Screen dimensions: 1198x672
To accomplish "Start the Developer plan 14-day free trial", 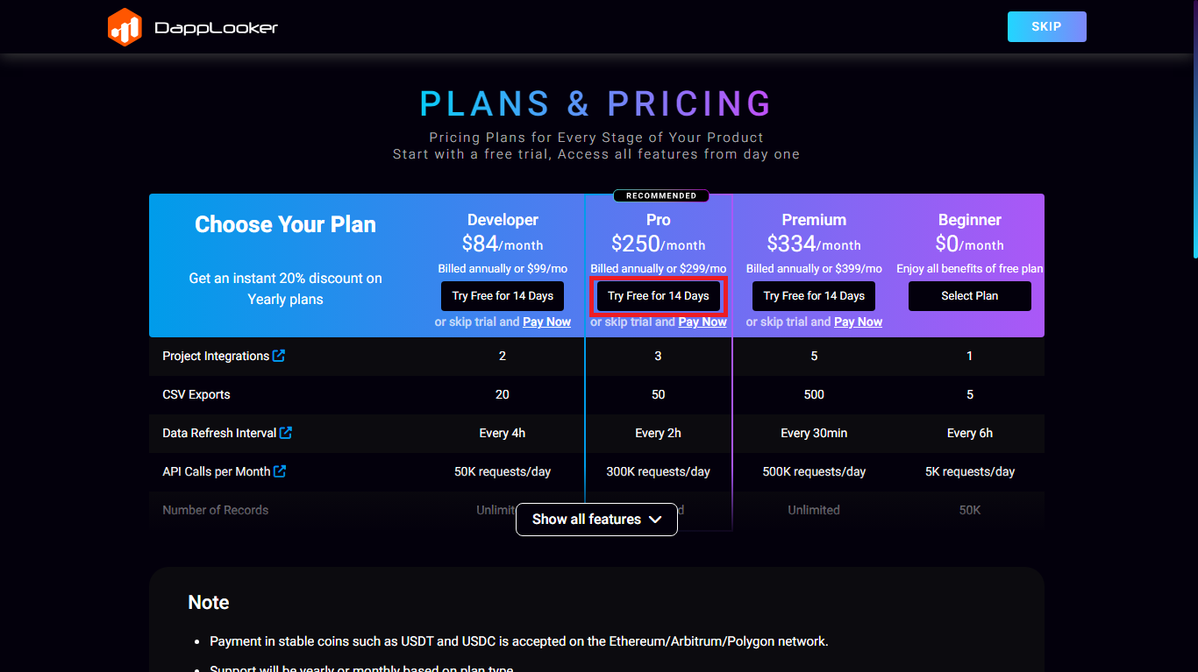I will [x=503, y=296].
